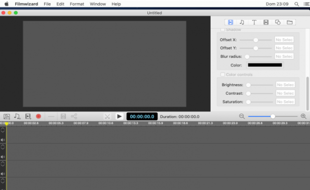Image resolution: width=310 pixels, height=190 pixels.
Task: Click the scissors cut tool
Action: (x=107, y=116)
